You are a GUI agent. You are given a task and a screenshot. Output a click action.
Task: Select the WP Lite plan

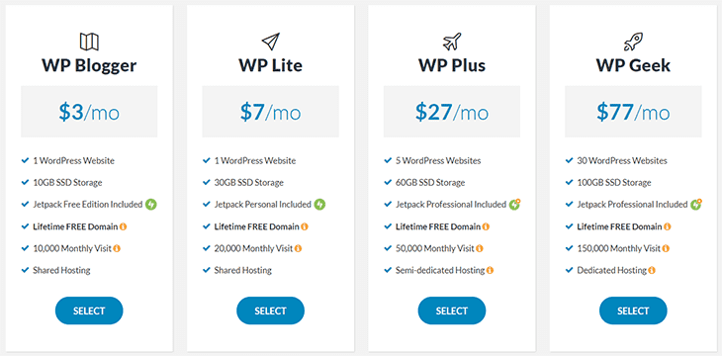(x=270, y=311)
